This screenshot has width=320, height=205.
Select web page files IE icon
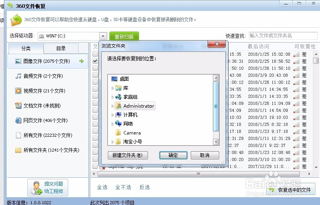18,120
